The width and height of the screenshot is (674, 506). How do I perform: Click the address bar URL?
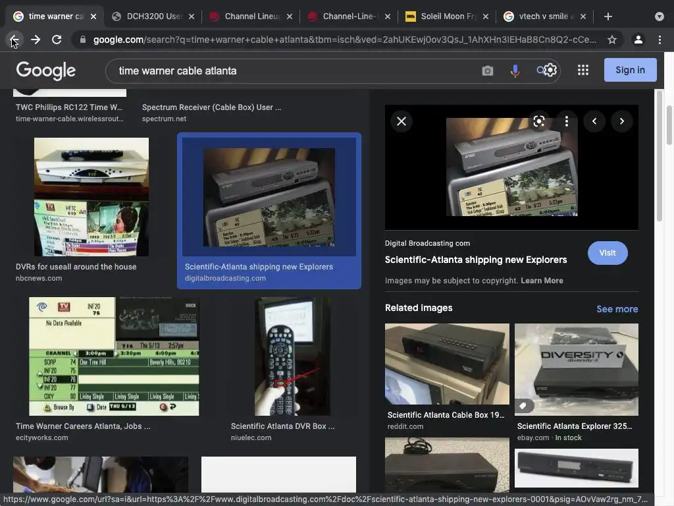tap(345, 40)
